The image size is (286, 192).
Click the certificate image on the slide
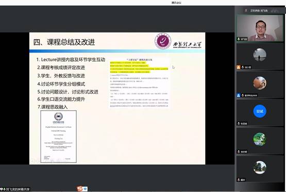pyautogui.click(x=59, y=136)
